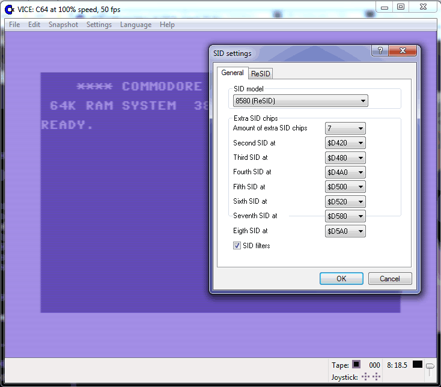
Task: Open the SID model dropdown
Action: 300,101
